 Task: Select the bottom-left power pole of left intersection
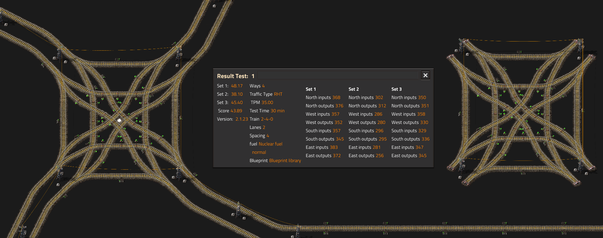coord(59,172)
